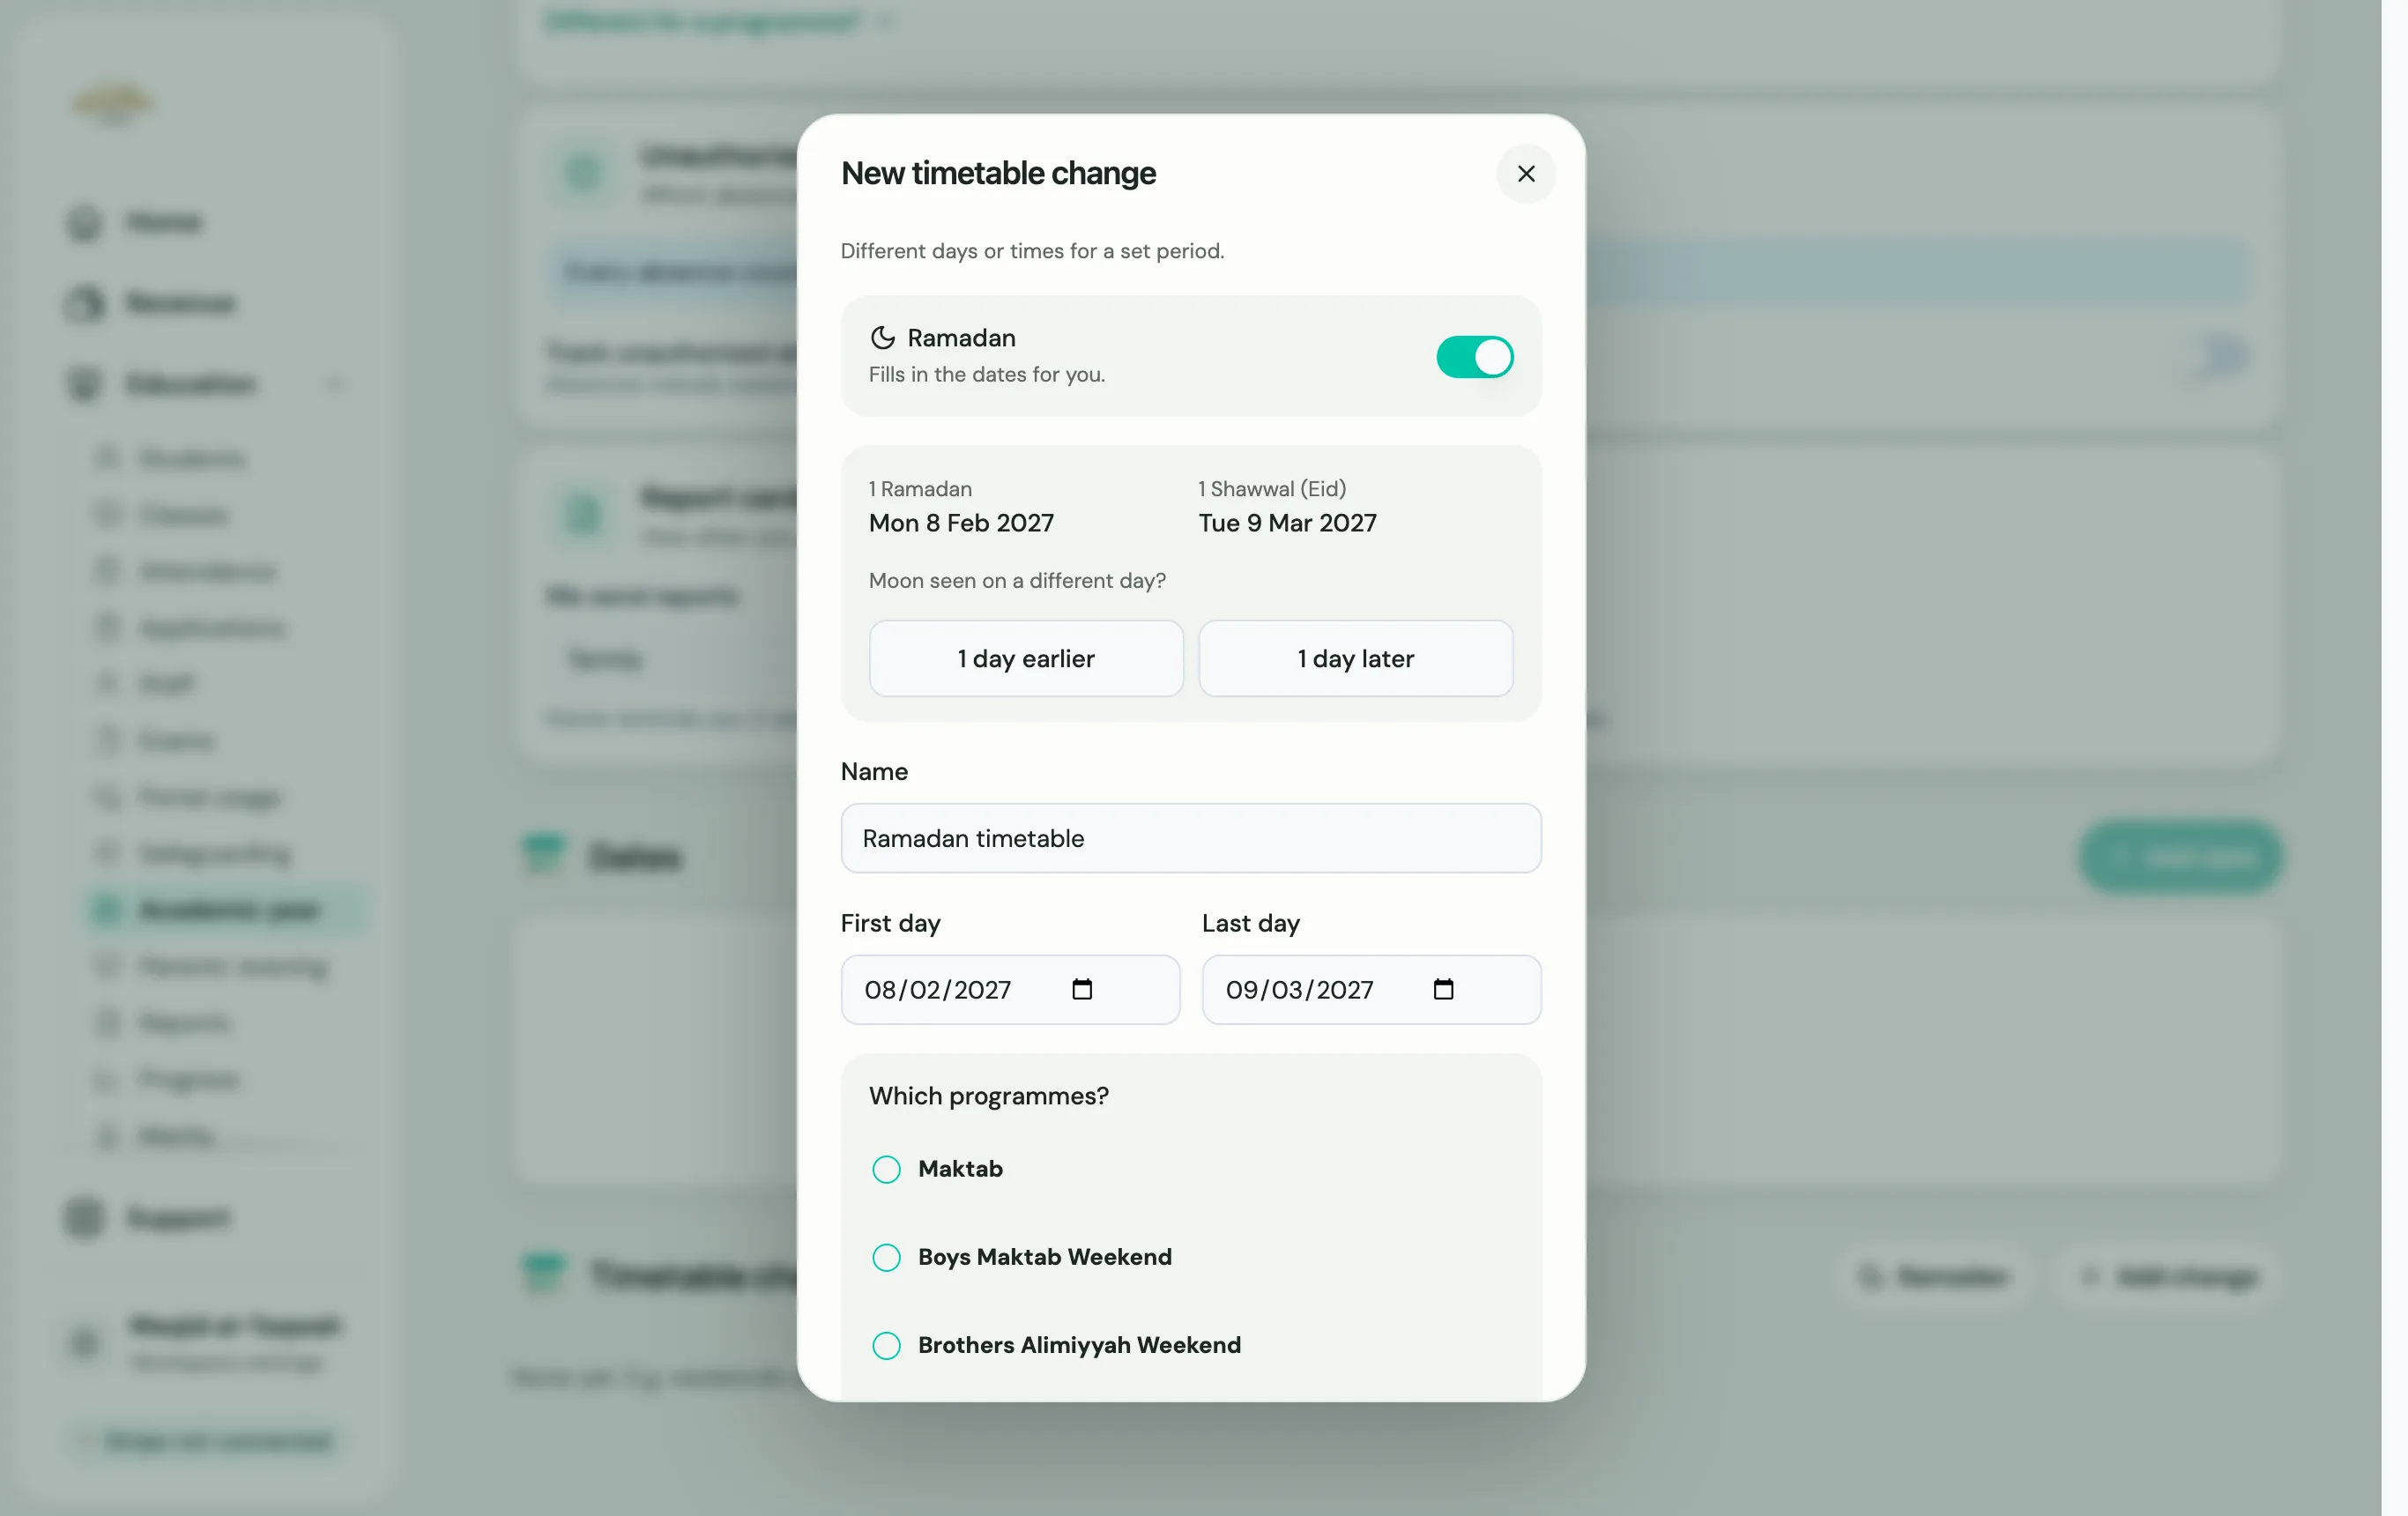Image resolution: width=2408 pixels, height=1516 pixels.
Task: Shift Ramadan dates 1 day earlier
Action: 1026,658
